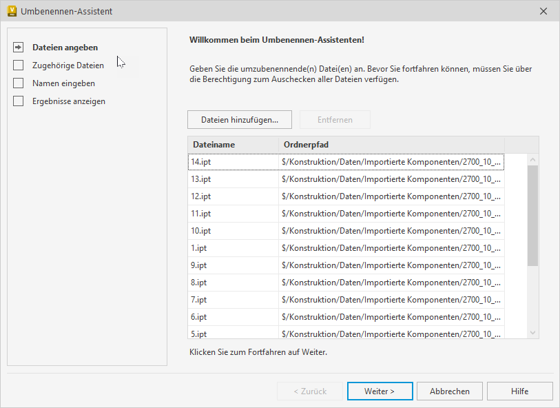Select the 7.ipt file entry

pos(233,300)
